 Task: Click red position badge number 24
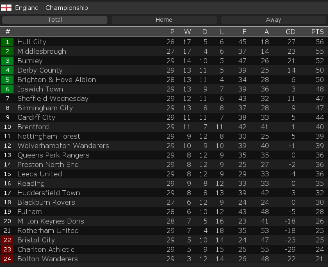pyautogui.click(x=7, y=259)
